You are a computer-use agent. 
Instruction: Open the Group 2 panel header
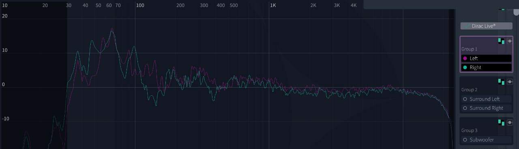[x=469, y=90]
